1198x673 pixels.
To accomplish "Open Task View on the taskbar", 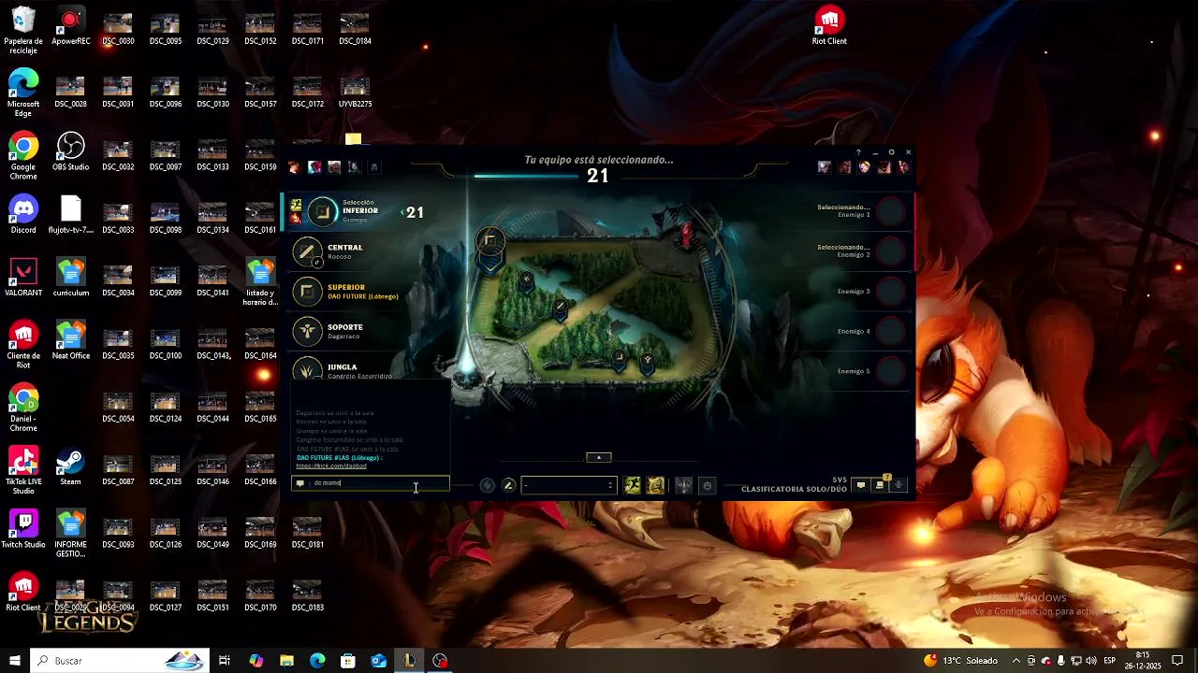I will tap(225, 661).
